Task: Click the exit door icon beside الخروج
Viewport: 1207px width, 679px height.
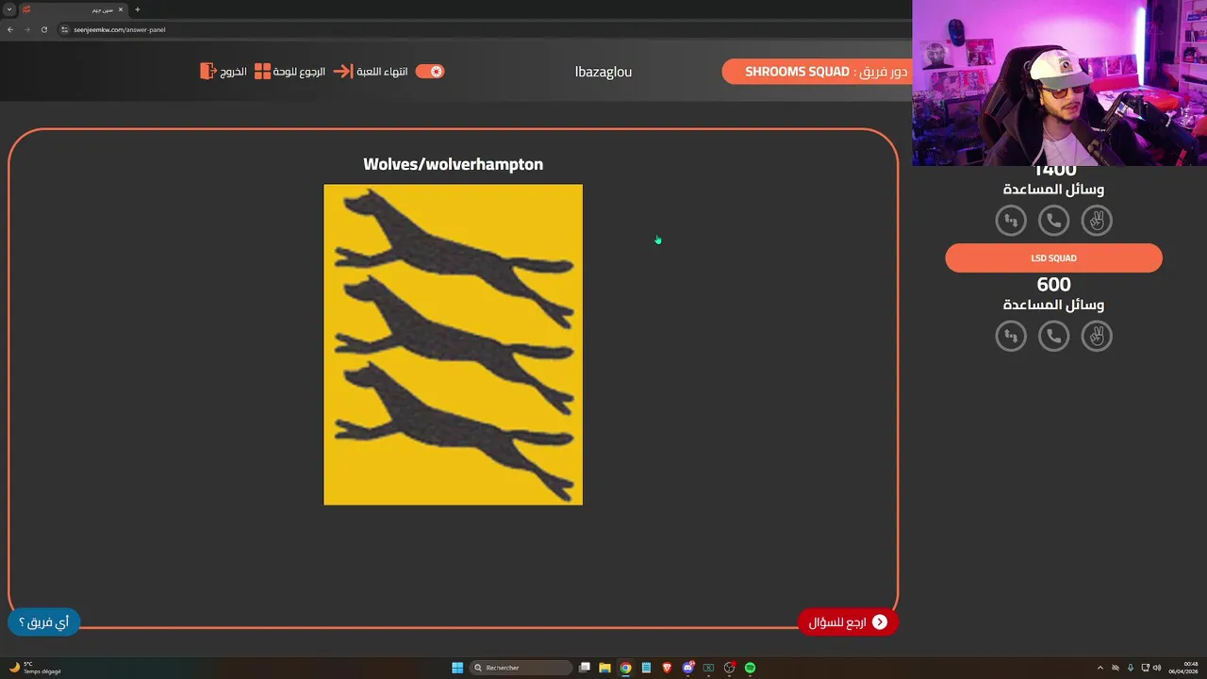Action: [208, 72]
